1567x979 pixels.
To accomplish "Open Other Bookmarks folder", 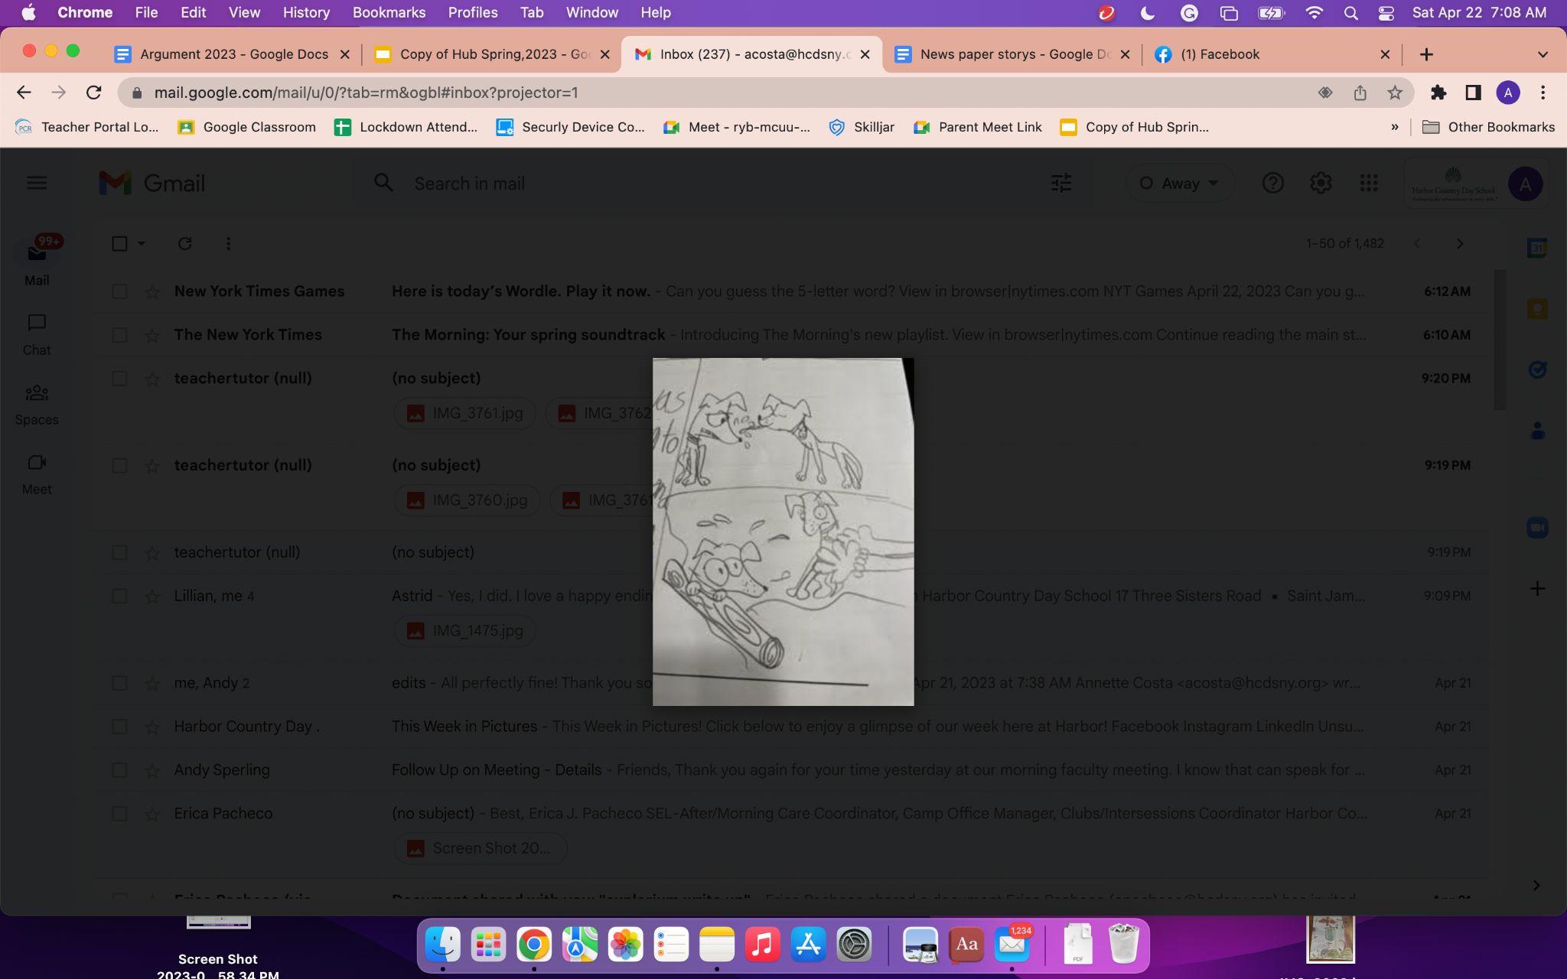I will [1488, 127].
